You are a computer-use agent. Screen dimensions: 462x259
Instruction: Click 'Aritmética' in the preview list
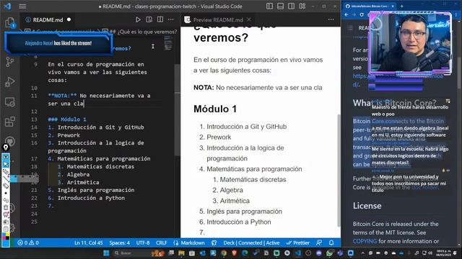click(235, 201)
